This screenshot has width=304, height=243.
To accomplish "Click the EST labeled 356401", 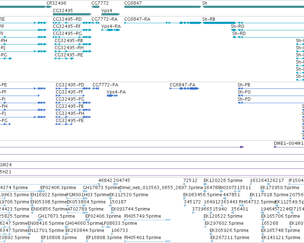I will [x=239, y=209].
